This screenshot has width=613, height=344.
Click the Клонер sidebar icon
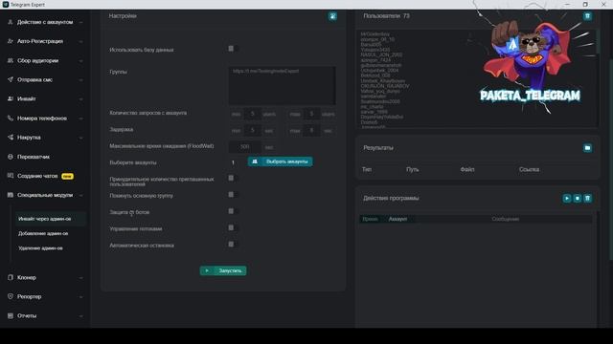[11, 277]
